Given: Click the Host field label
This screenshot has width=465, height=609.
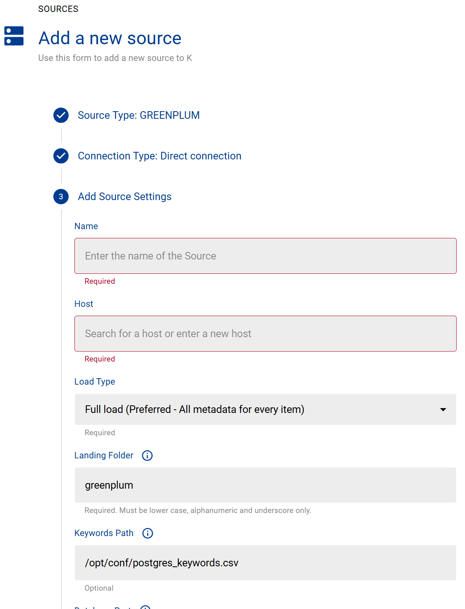Looking at the screenshot, I should pyautogui.click(x=84, y=304).
